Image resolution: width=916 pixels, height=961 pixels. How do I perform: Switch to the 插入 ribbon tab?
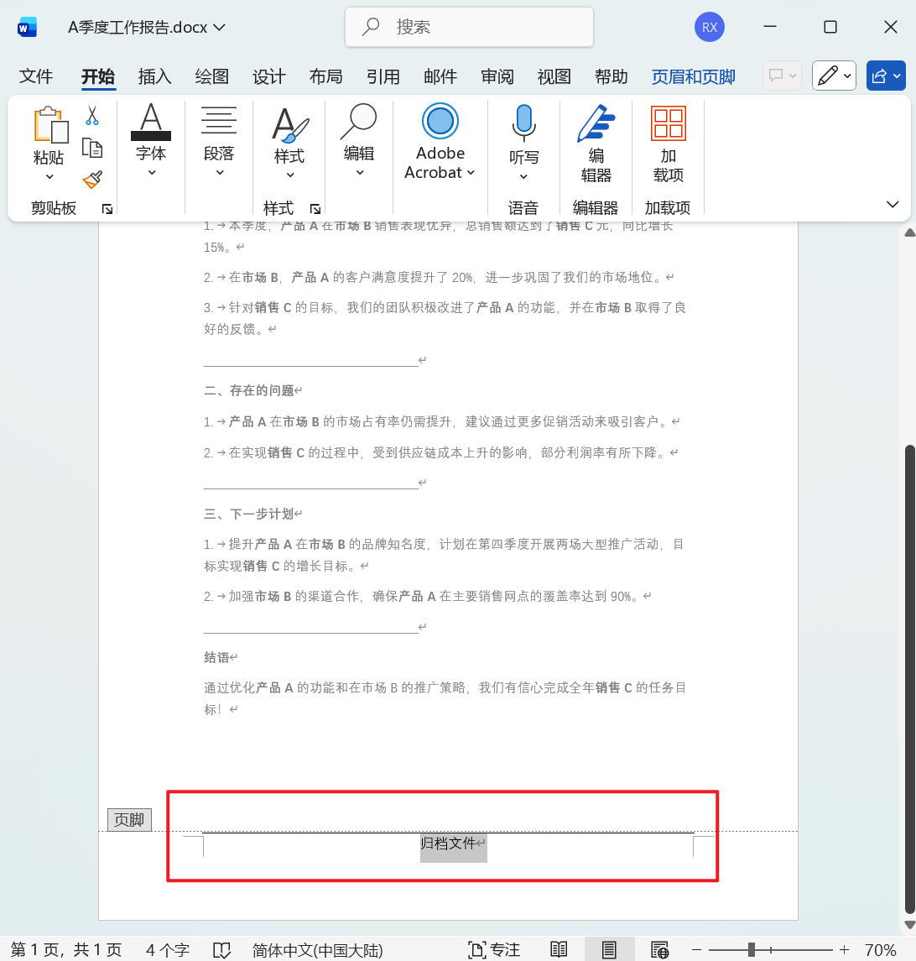[154, 76]
